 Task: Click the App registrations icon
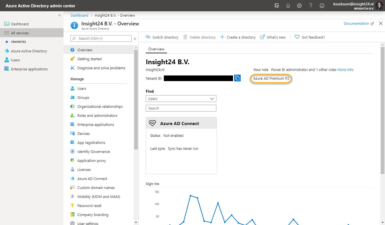click(x=72, y=142)
